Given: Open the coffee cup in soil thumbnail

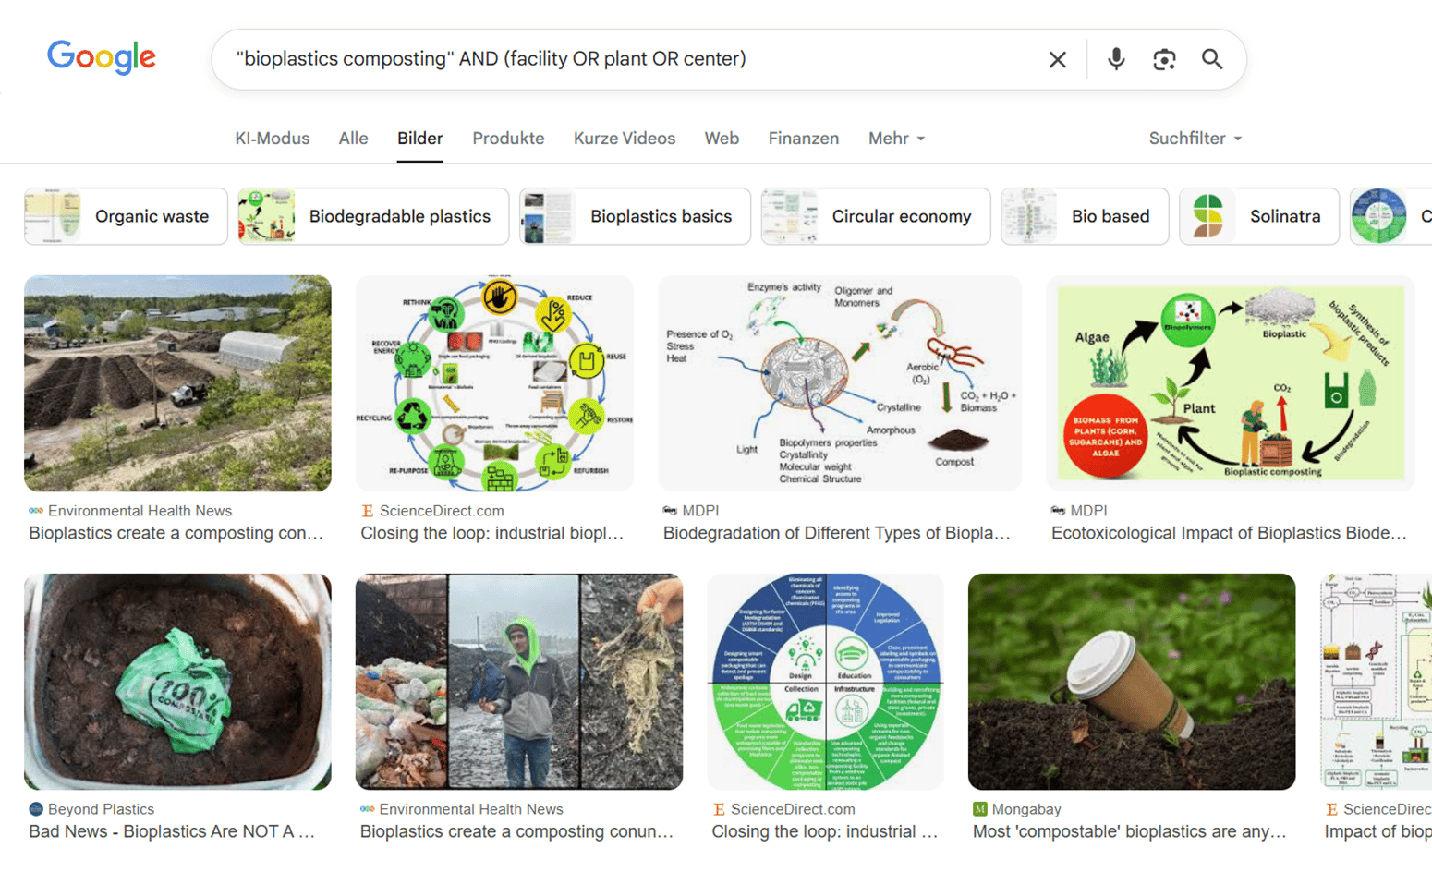Looking at the screenshot, I should point(1131,681).
